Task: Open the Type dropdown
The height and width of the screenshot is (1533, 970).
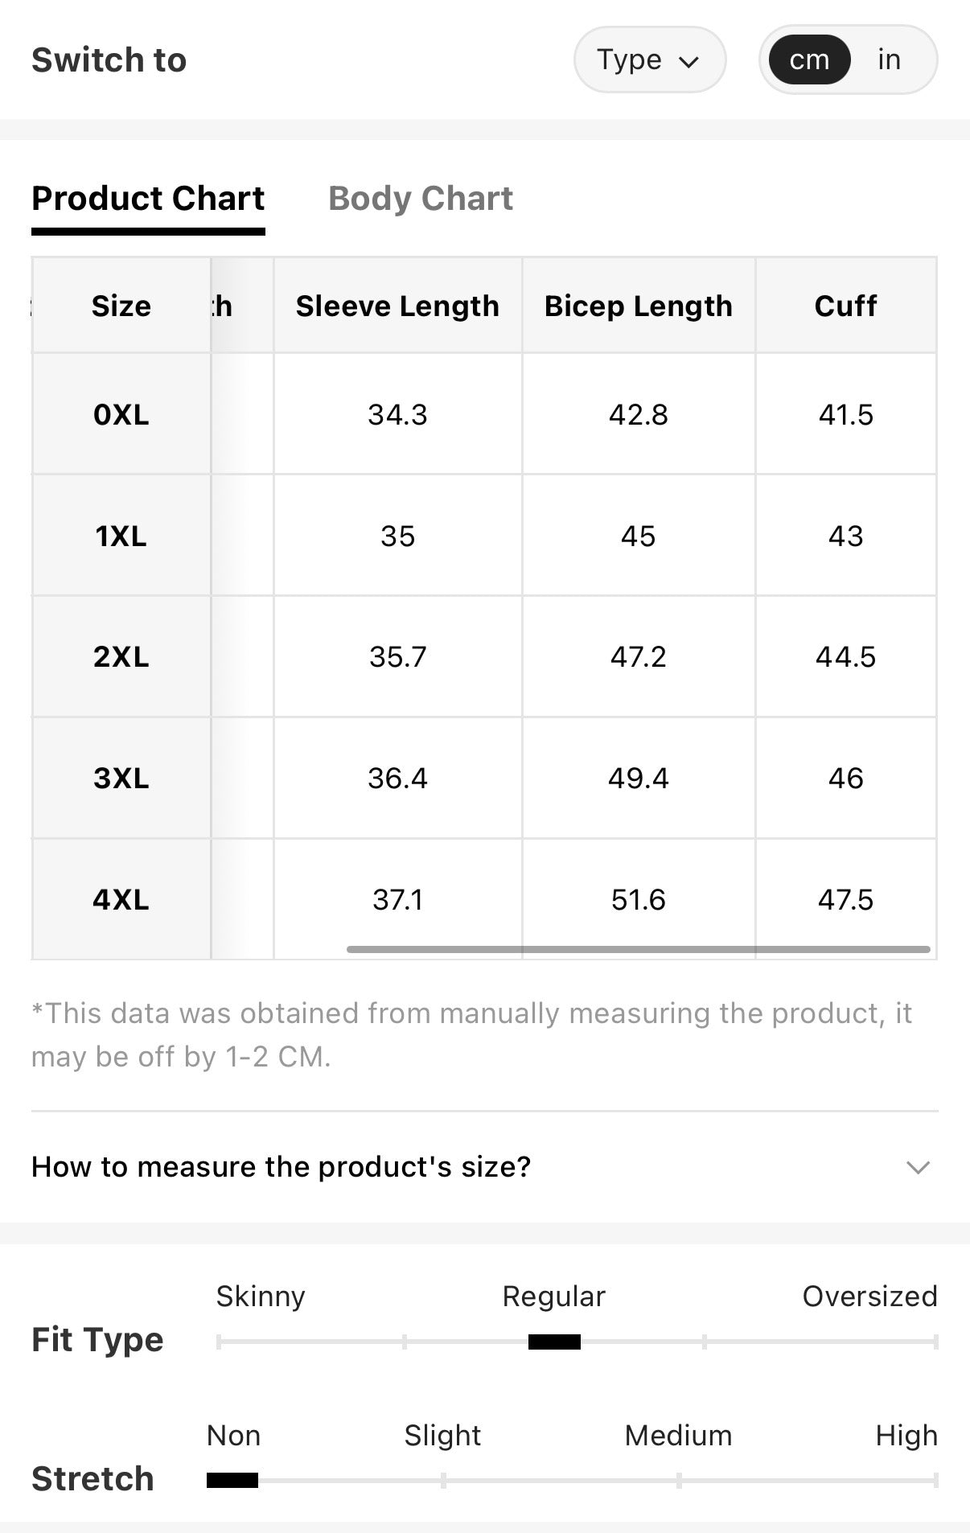Action: click(x=649, y=60)
